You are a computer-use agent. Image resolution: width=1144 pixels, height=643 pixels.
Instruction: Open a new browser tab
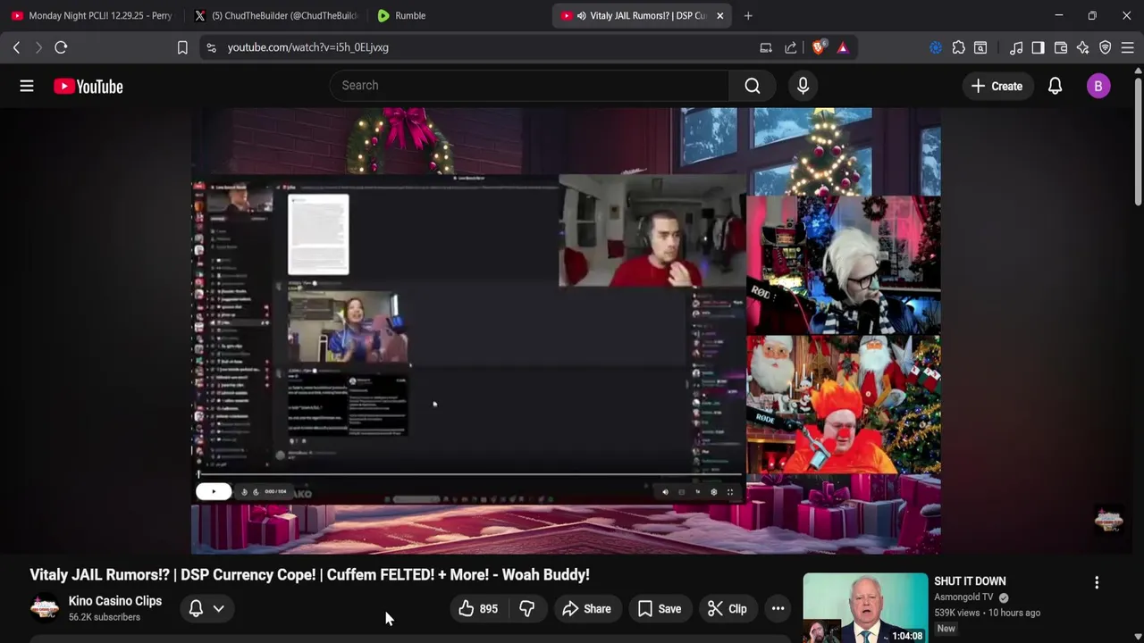pos(748,15)
